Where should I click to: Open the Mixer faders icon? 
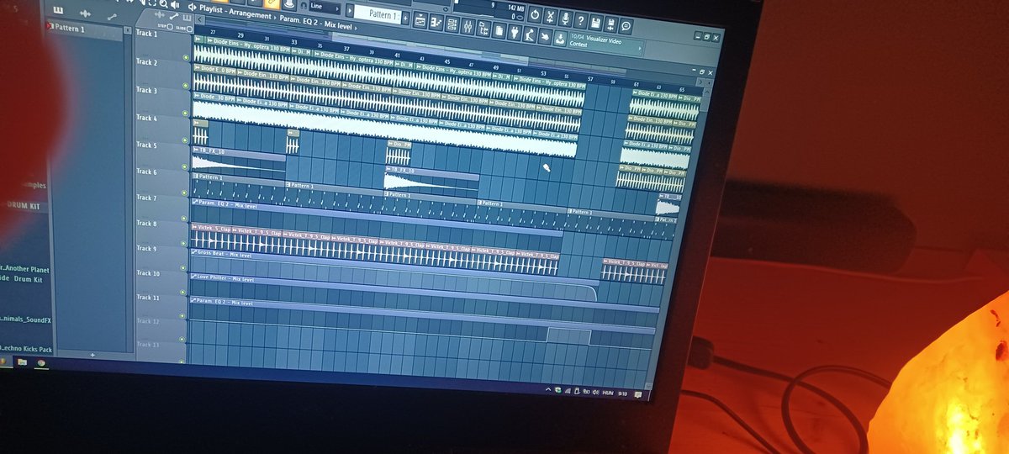(x=468, y=26)
